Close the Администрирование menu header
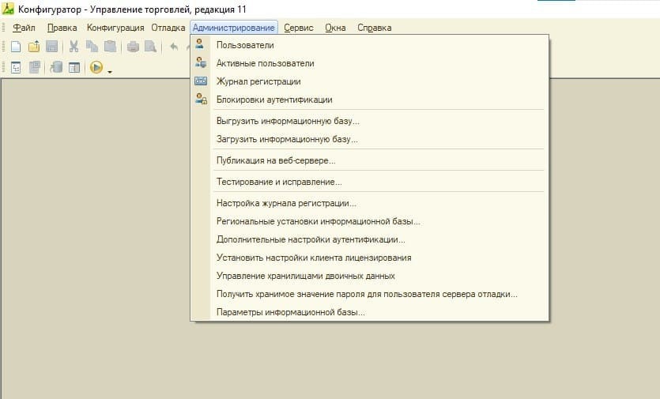660x399 pixels. tap(234, 28)
